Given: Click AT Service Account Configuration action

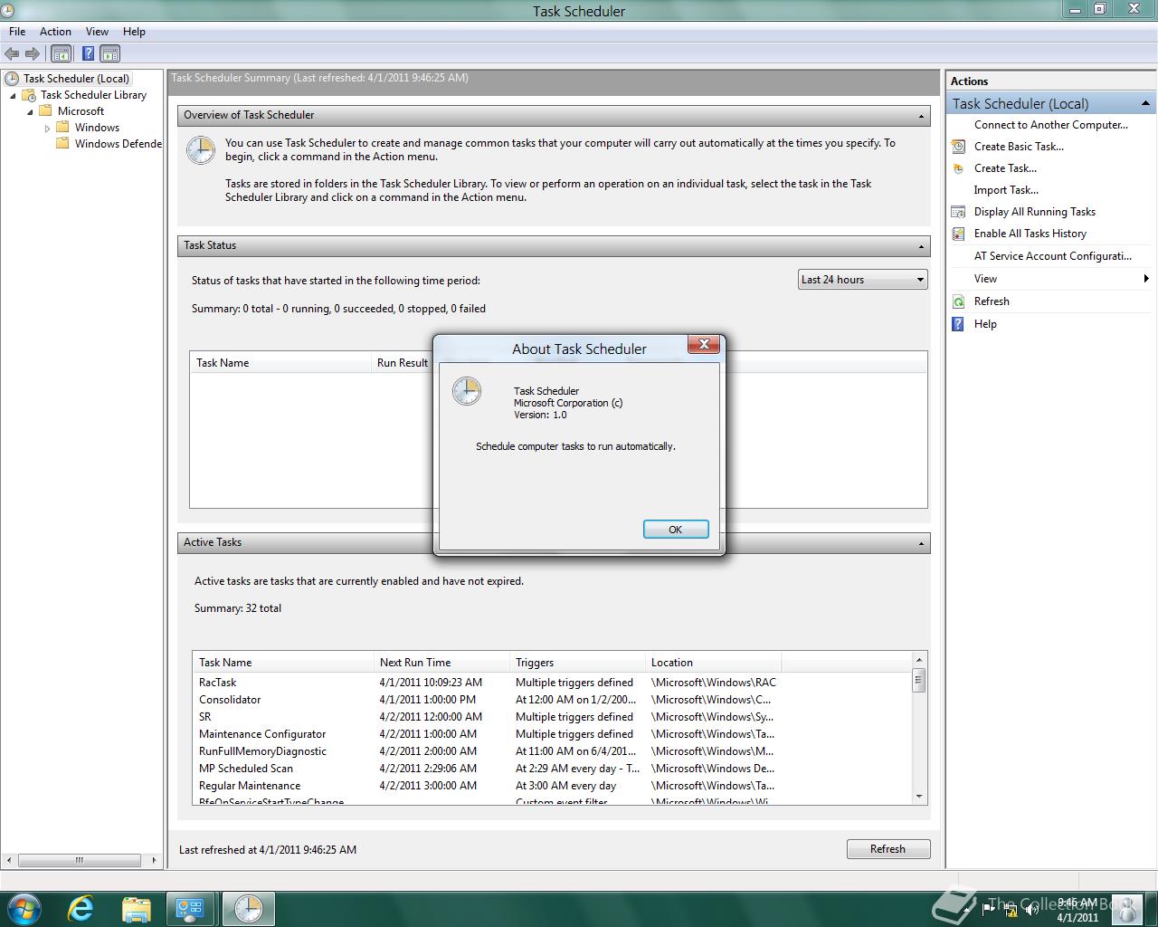Looking at the screenshot, I should 1052,256.
